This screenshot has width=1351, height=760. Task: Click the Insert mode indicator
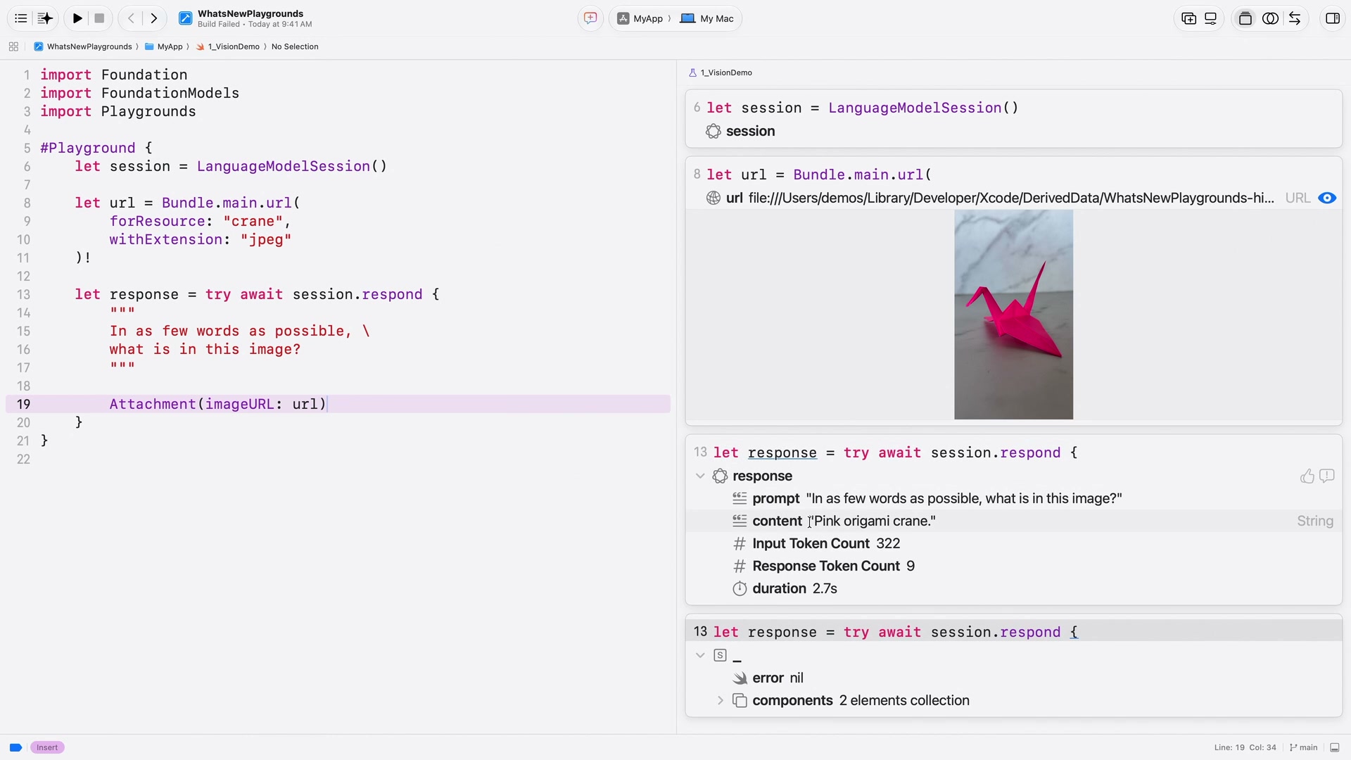pos(47,747)
